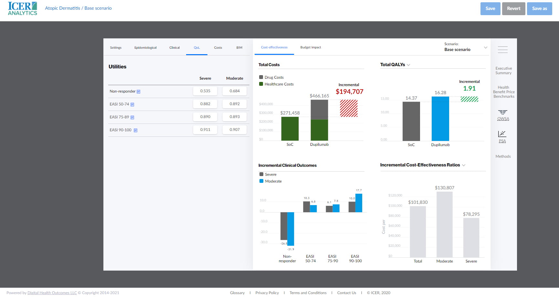The image size is (559, 298).
Task: Open the Executive Summary section
Action: pos(503,71)
